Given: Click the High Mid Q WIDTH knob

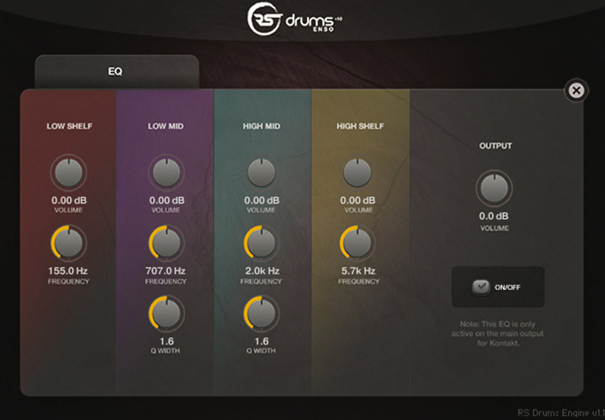Looking at the screenshot, I should 261,314.
